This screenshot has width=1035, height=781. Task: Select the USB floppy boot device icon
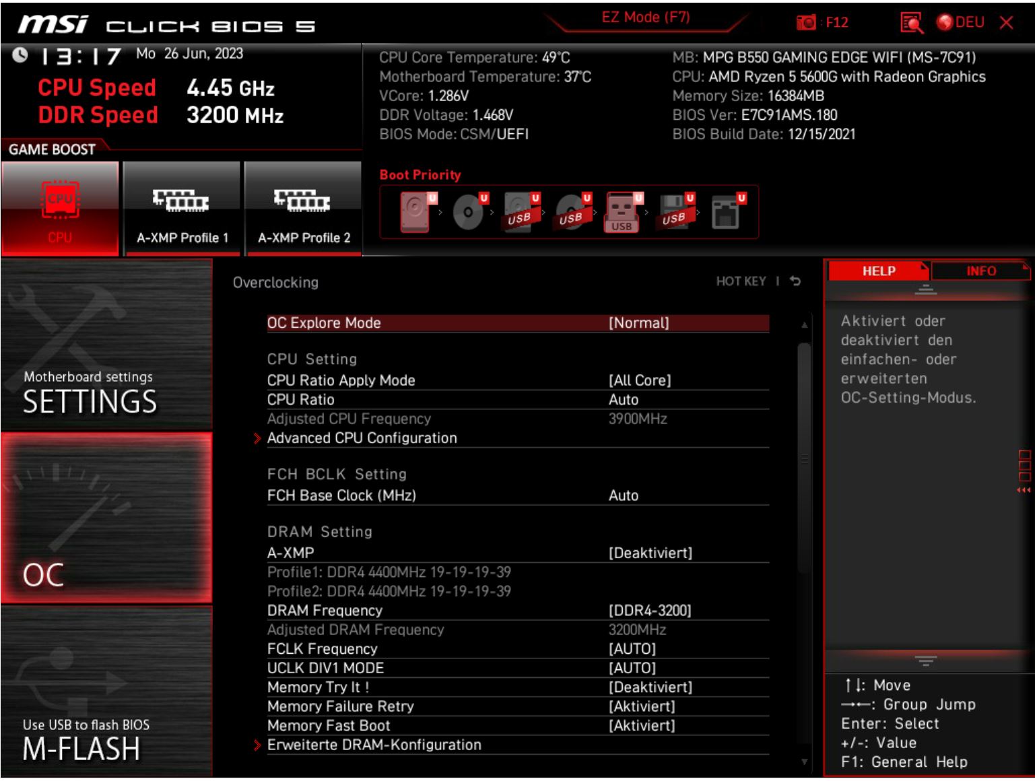click(675, 211)
